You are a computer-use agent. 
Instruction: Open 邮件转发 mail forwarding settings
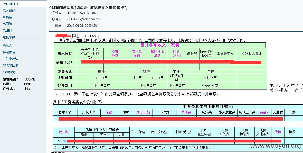click(9, 72)
